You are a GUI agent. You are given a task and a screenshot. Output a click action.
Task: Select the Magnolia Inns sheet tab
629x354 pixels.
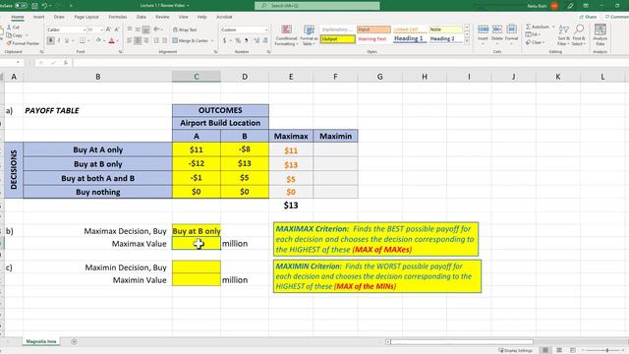click(x=41, y=341)
